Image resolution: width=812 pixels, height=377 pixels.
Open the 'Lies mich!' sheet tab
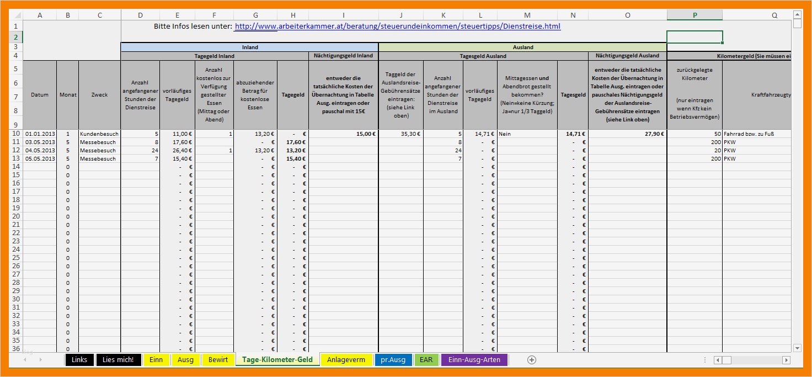tap(118, 360)
